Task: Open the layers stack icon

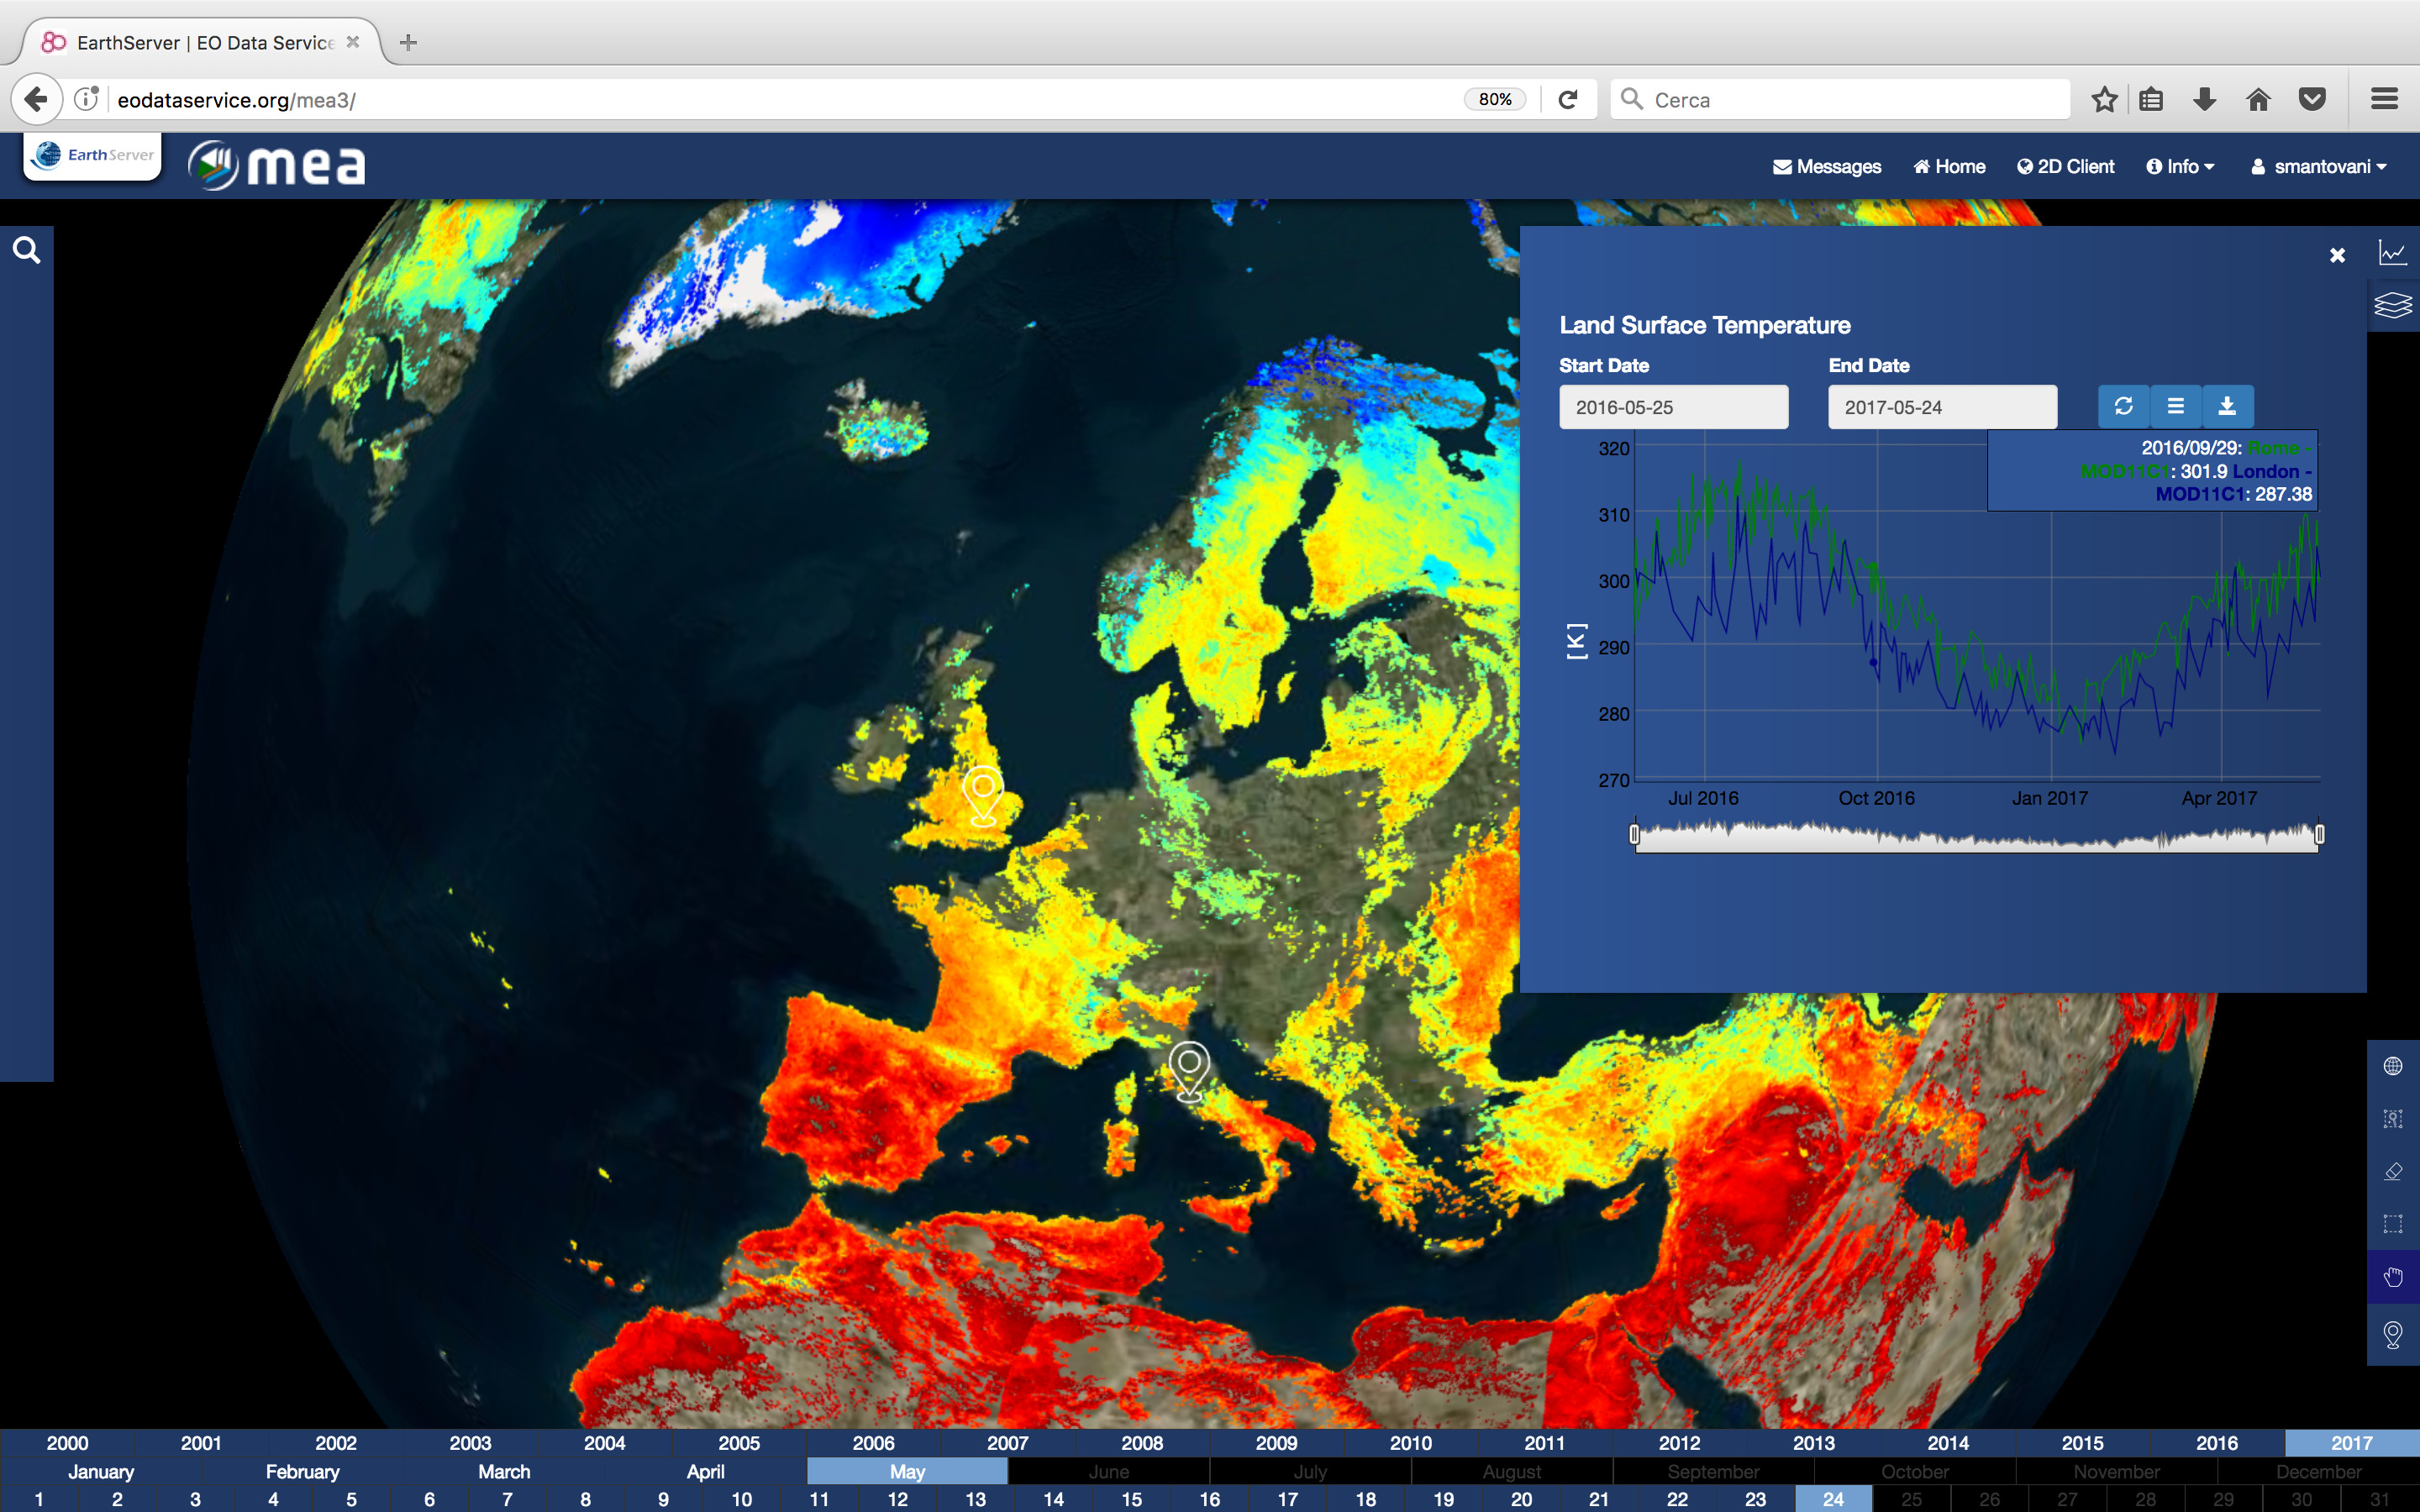Action: point(2392,305)
